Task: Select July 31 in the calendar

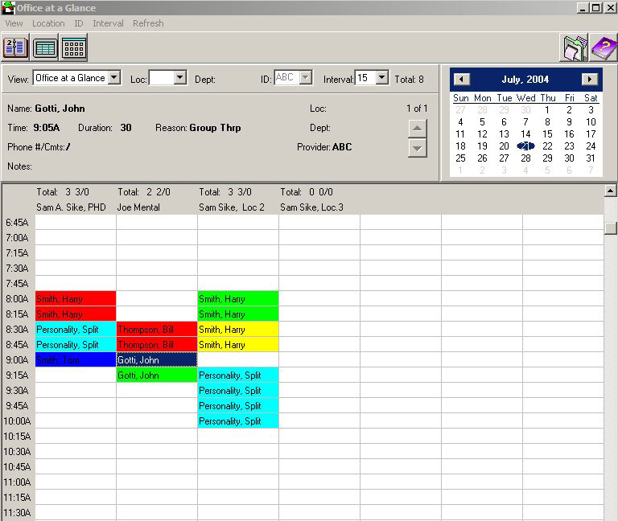Action: 591,158
